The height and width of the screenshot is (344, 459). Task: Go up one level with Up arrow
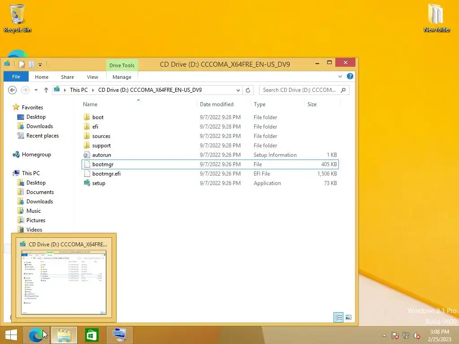(46, 90)
